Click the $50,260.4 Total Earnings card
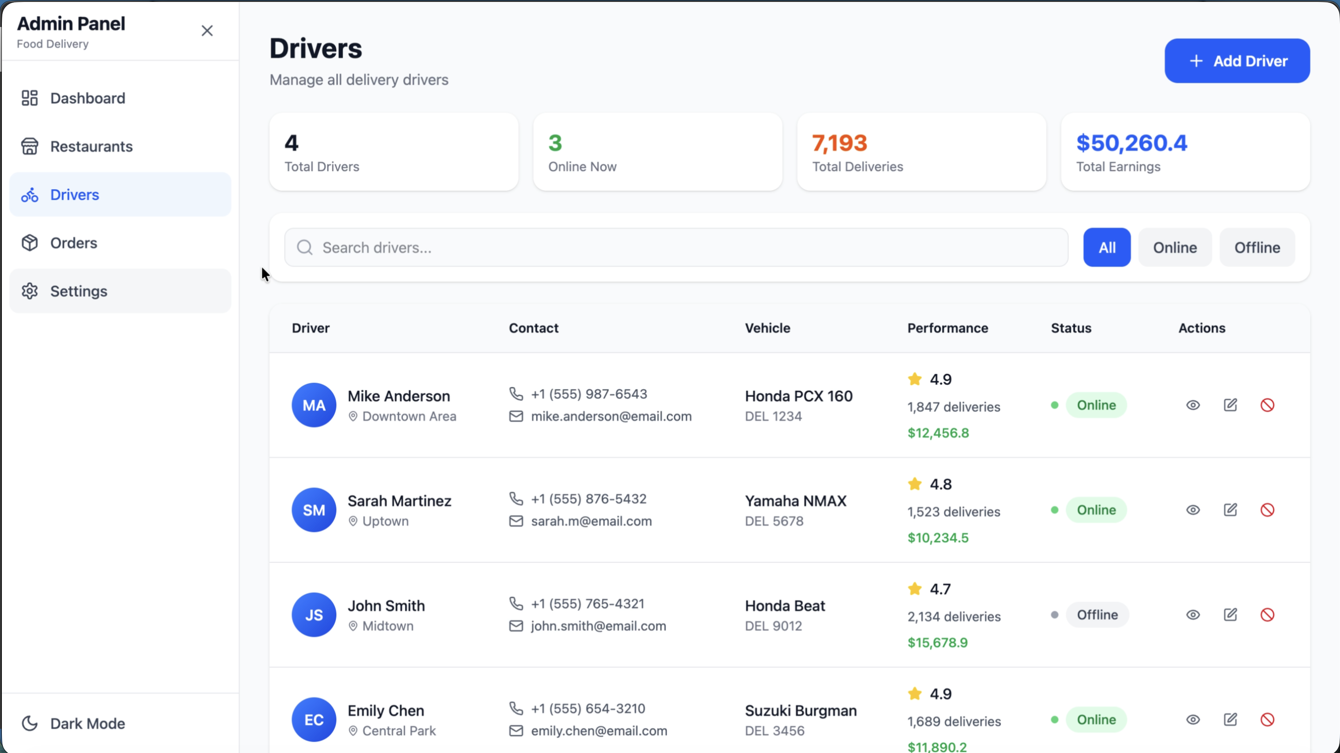 tap(1185, 152)
